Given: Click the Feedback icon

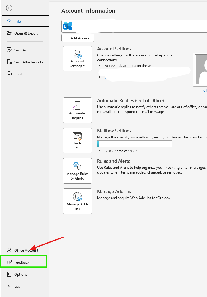Looking at the screenshot, I should click(9, 262).
